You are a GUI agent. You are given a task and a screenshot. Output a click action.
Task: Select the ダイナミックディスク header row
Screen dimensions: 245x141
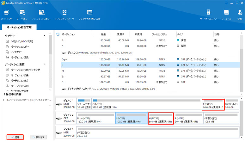pyautogui.click(x=150, y=89)
